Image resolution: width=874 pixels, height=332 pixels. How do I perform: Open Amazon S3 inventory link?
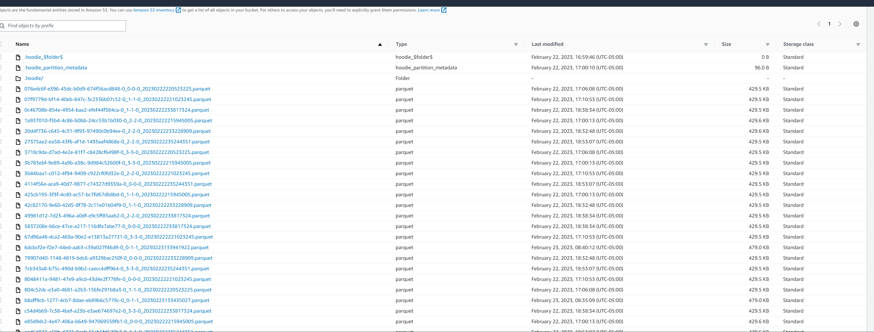(153, 10)
